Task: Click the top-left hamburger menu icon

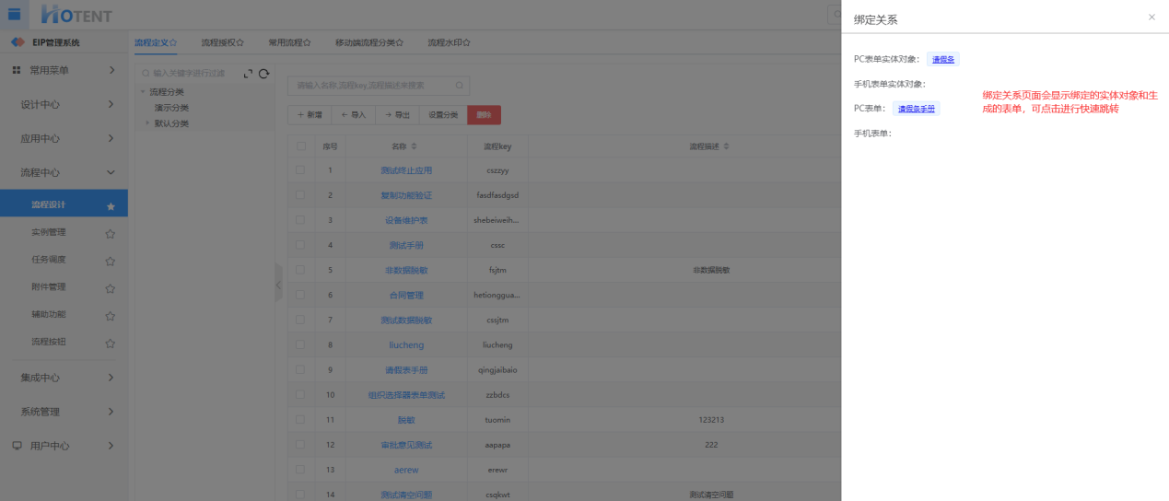Action: [14, 14]
